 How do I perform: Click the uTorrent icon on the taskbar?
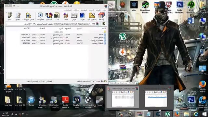pyautogui.click(x=168, y=114)
